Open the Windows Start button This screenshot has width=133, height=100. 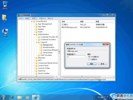[x=4, y=98]
